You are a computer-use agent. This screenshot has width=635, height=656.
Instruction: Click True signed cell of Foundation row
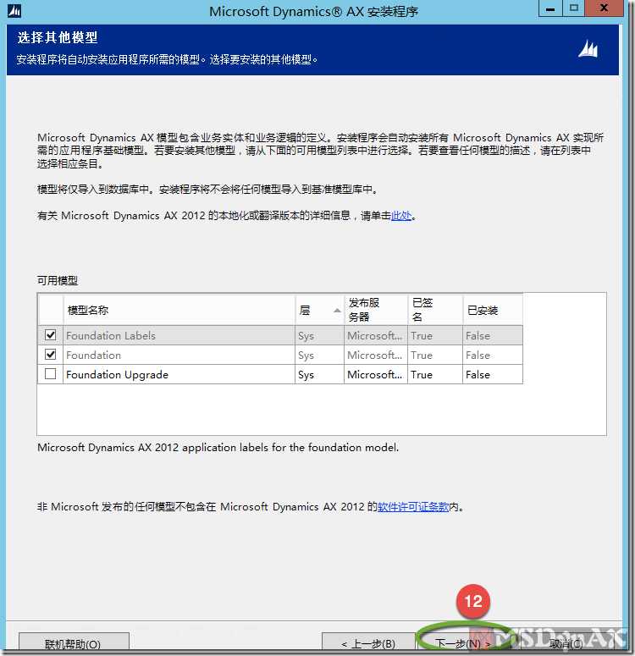[435, 355]
